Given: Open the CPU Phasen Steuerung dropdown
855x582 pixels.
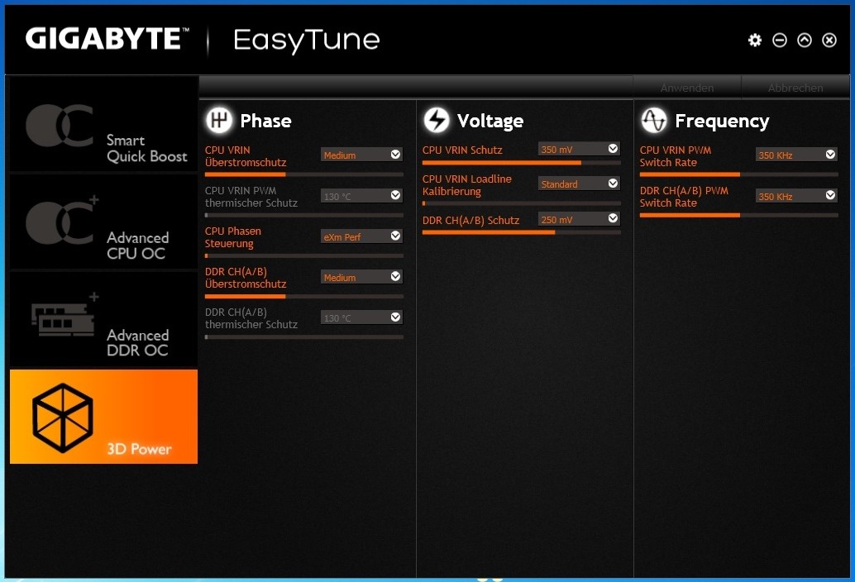Looking at the screenshot, I should pos(361,236).
